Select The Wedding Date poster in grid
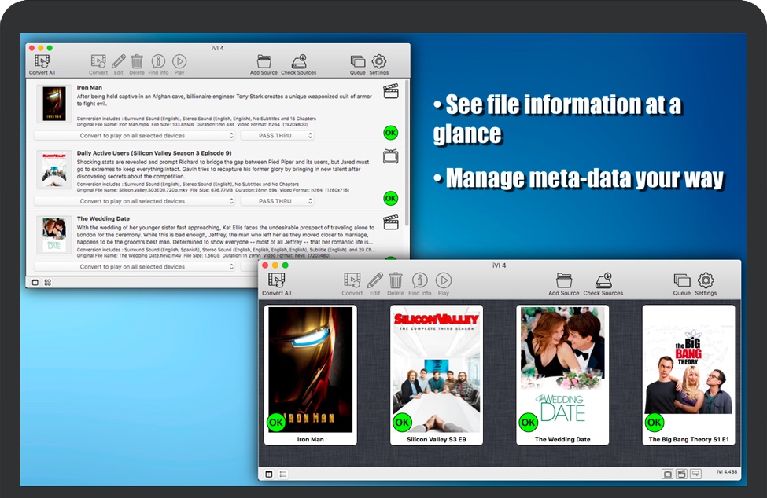 562,369
